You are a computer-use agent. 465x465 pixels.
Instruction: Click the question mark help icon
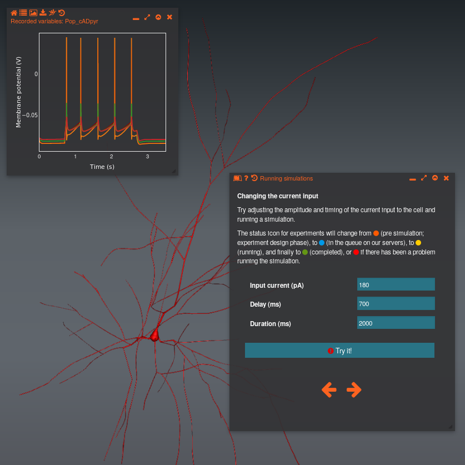point(246,178)
